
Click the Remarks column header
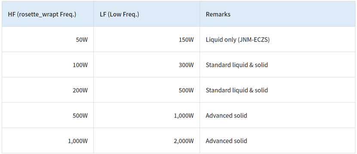277,14
